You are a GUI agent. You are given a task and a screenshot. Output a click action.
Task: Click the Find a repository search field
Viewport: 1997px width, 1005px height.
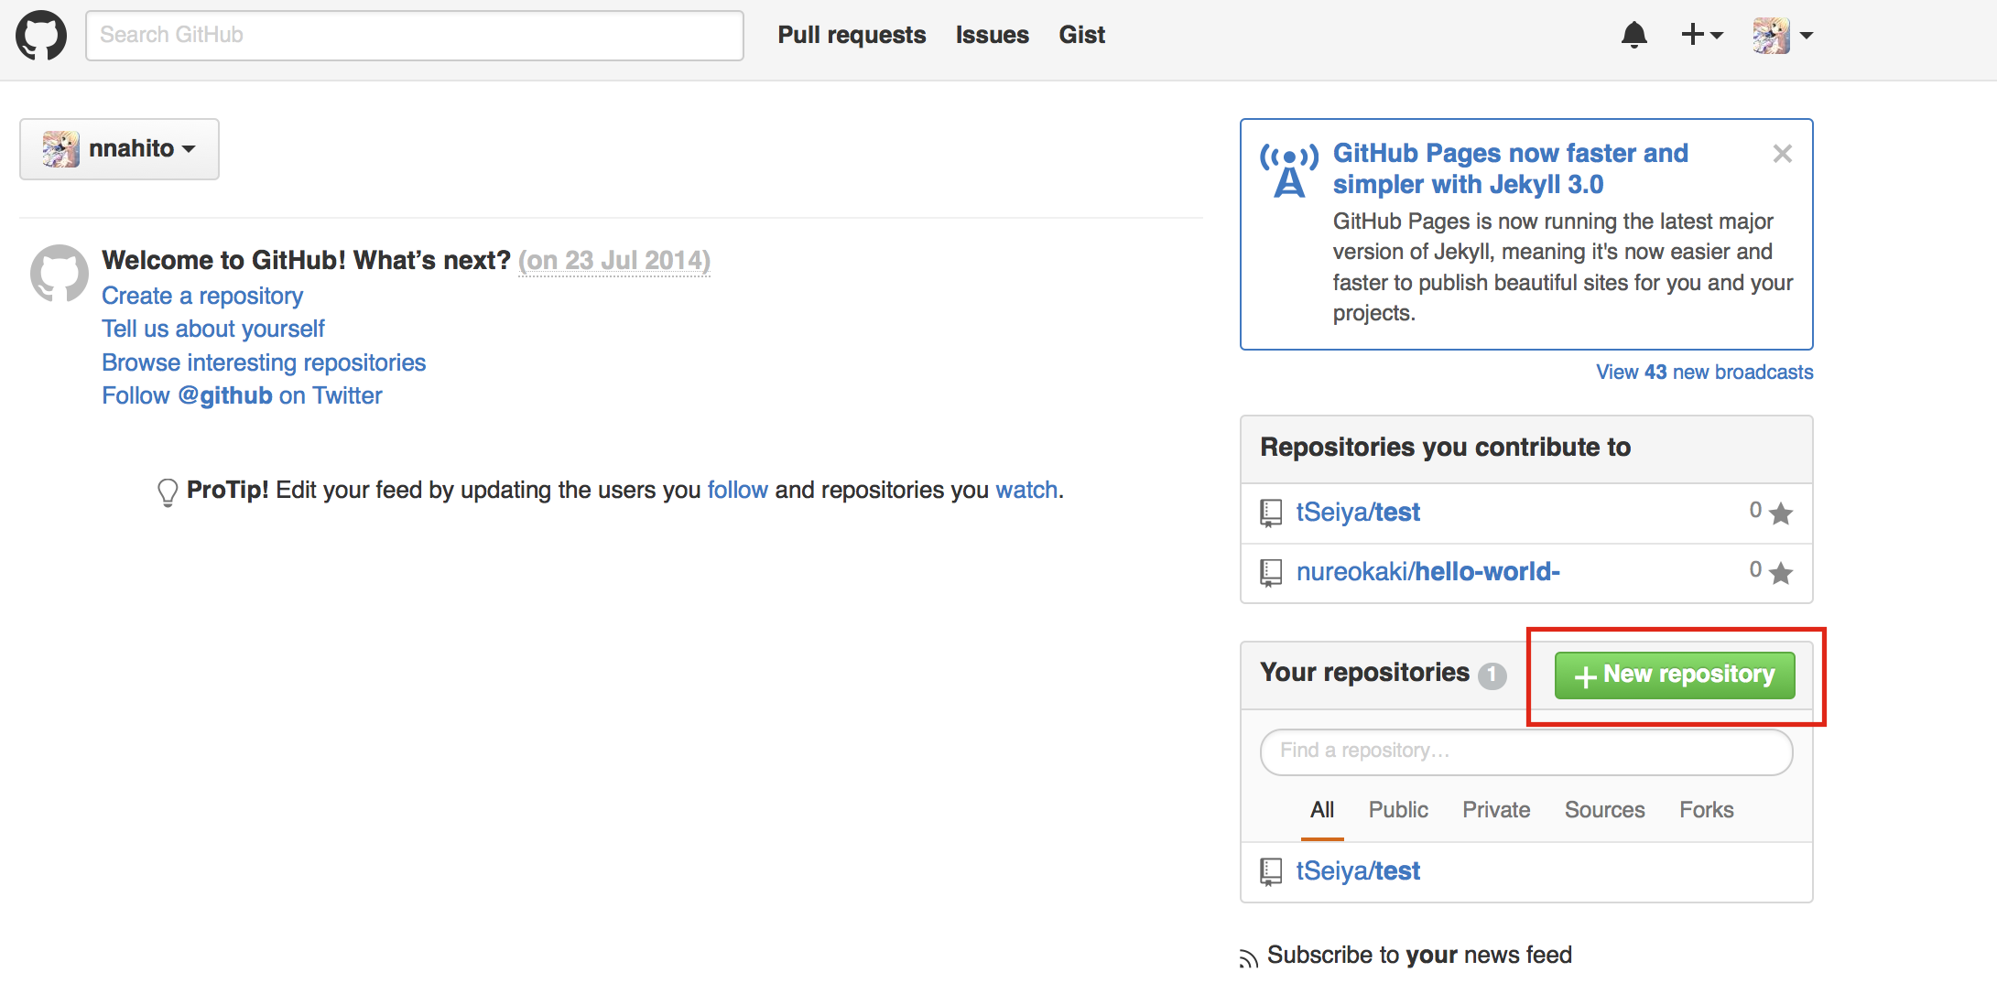point(1525,751)
